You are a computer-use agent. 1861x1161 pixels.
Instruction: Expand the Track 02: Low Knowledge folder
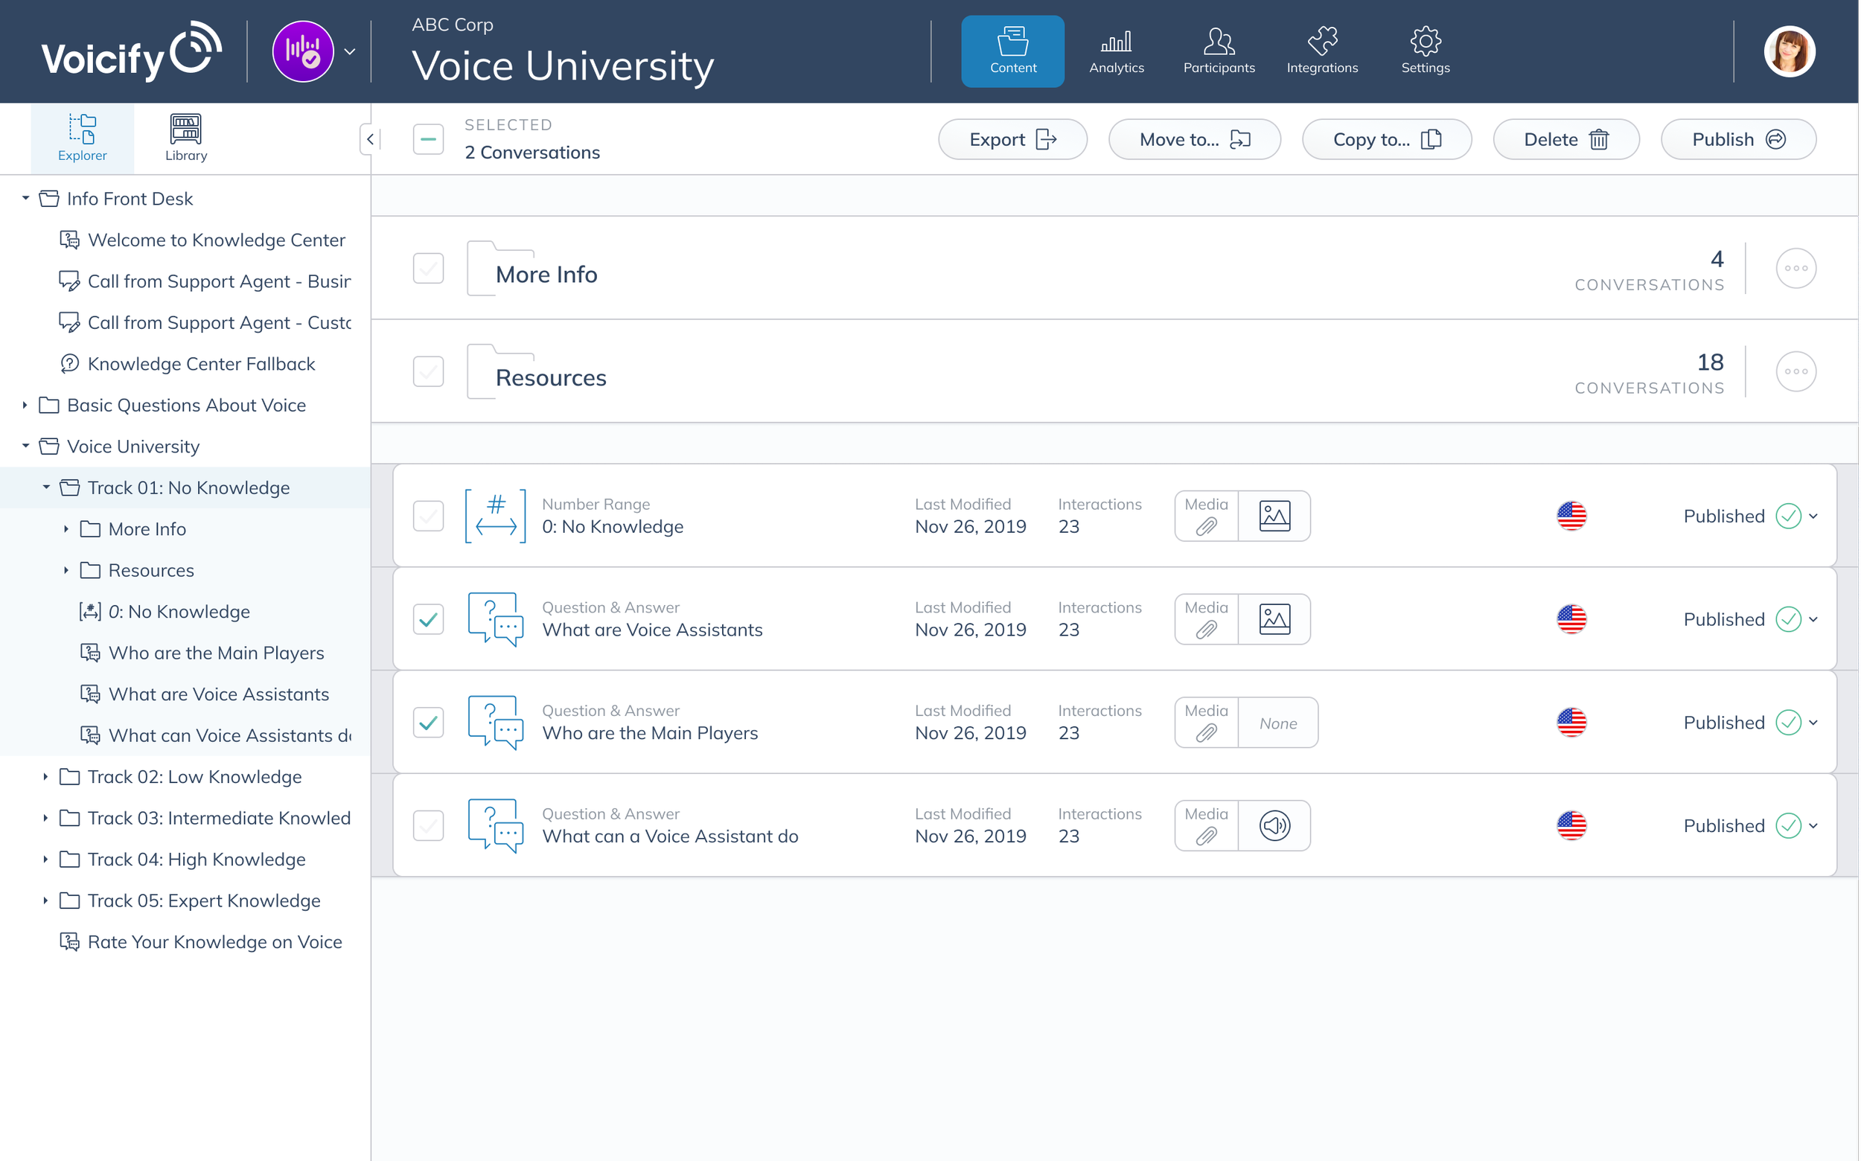coord(45,776)
